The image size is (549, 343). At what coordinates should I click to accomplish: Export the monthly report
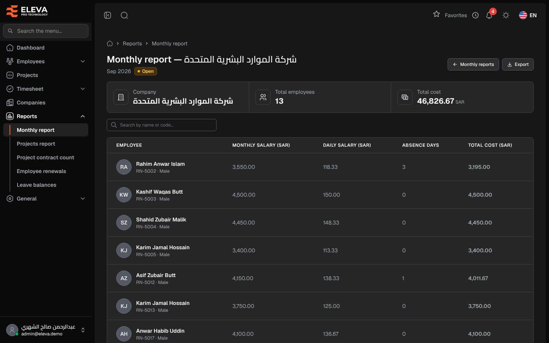pos(518,64)
